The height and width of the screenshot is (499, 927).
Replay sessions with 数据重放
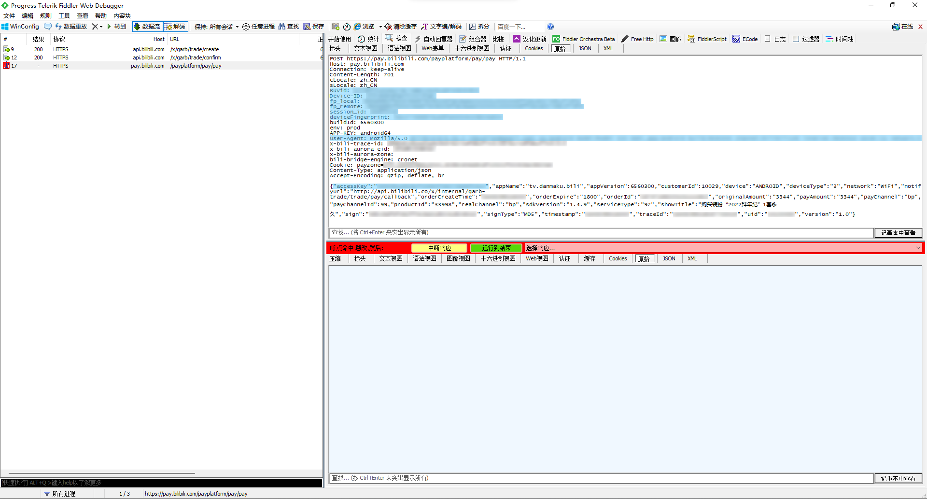click(71, 27)
